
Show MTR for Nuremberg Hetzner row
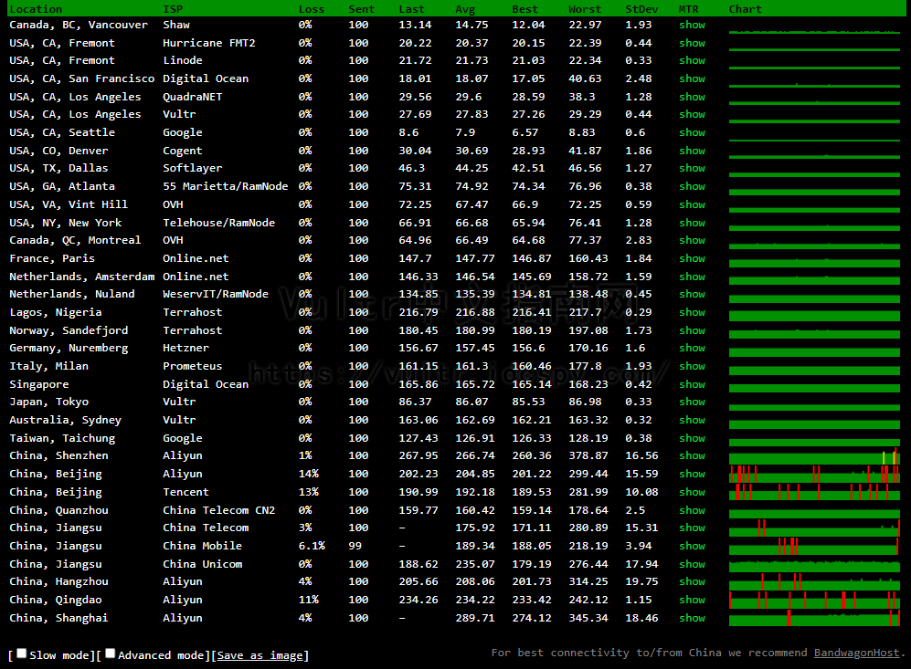[692, 348]
